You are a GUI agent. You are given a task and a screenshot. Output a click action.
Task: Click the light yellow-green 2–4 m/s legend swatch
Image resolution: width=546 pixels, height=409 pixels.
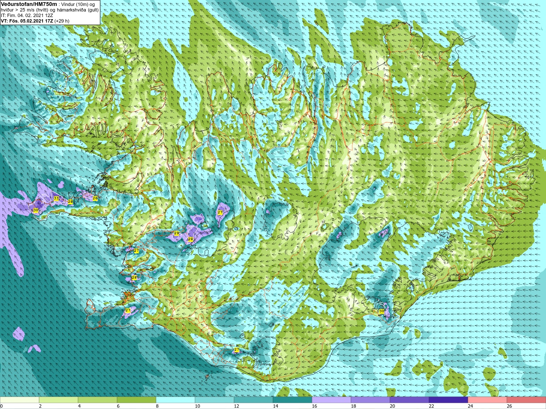[x=58, y=400]
